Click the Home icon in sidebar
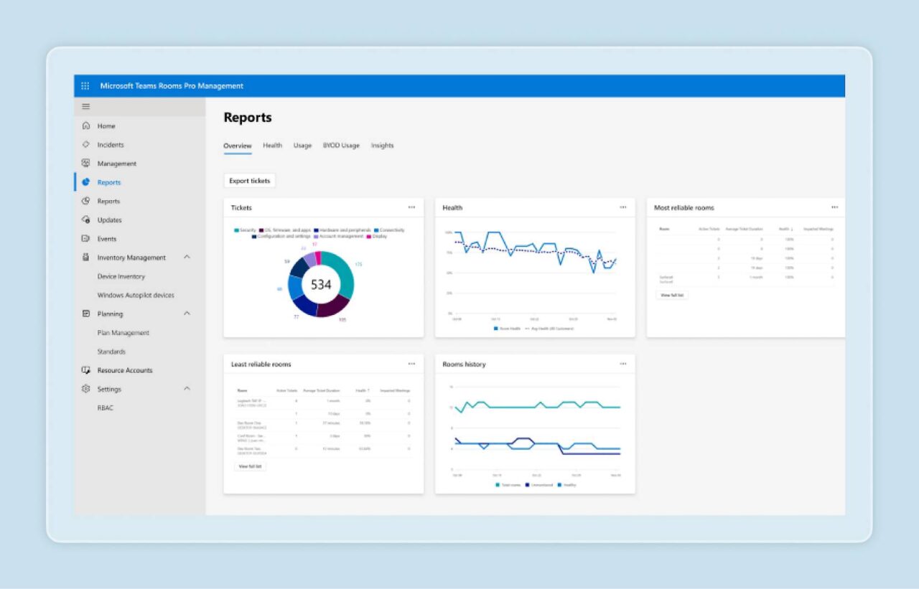This screenshot has width=919, height=589. pyautogui.click(x=86, y=126)
